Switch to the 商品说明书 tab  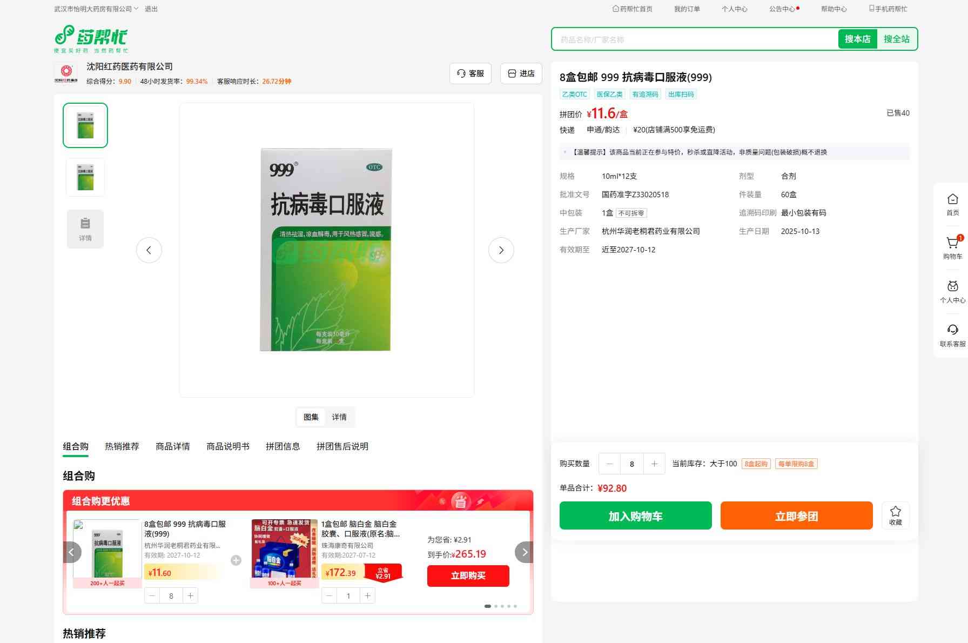click(x=228, y=446)
